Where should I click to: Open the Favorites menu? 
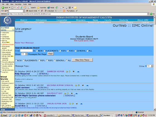click(18, 4)
